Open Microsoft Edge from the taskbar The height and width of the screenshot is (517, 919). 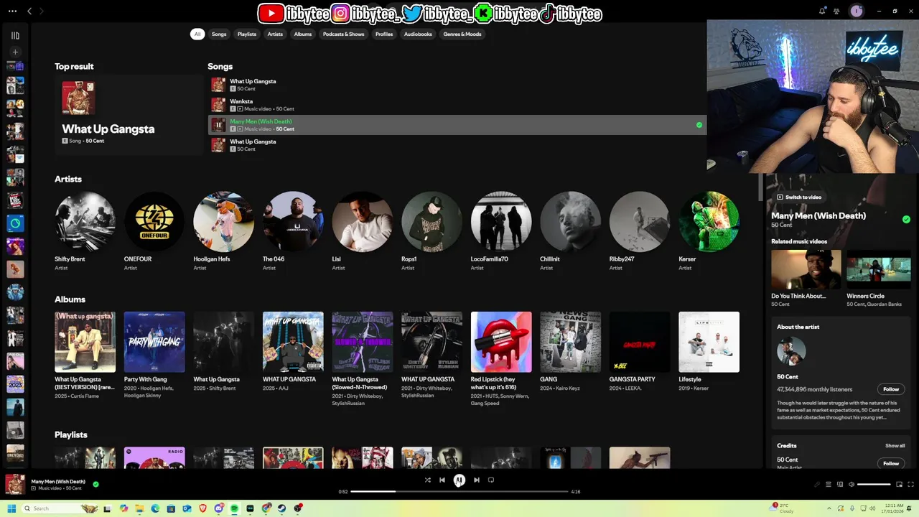point(155,508)
